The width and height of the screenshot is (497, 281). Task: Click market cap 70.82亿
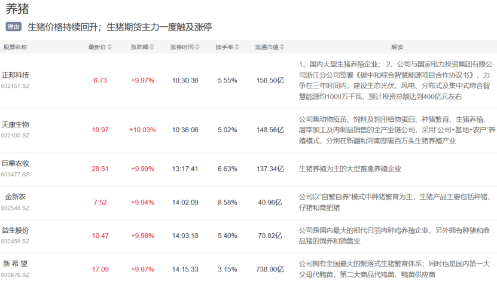[270, 236]
